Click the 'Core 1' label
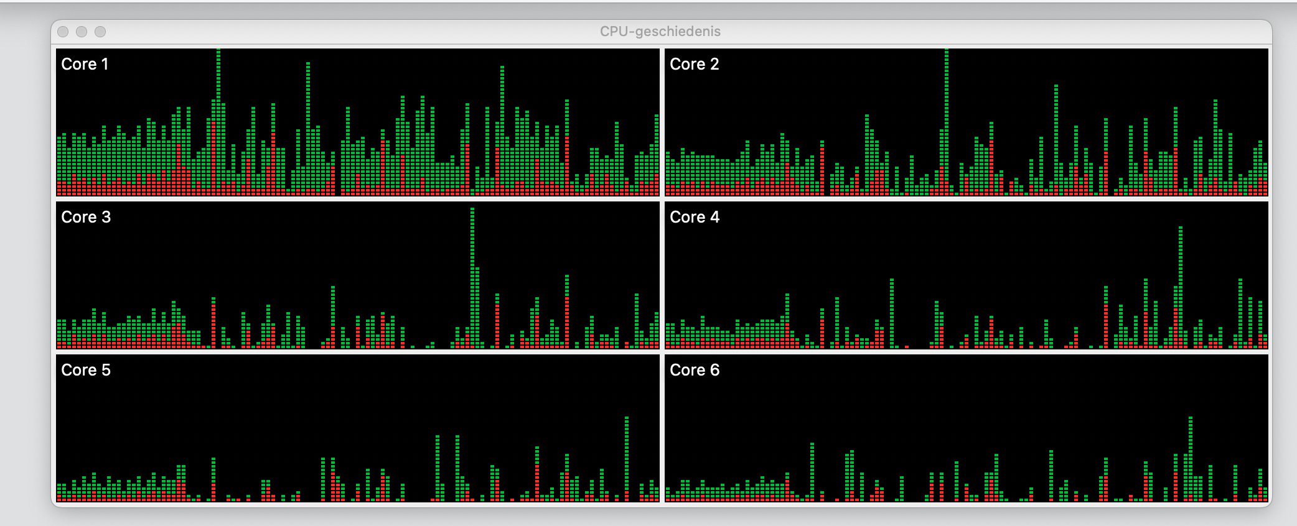1297x526 pixels. 85,64
